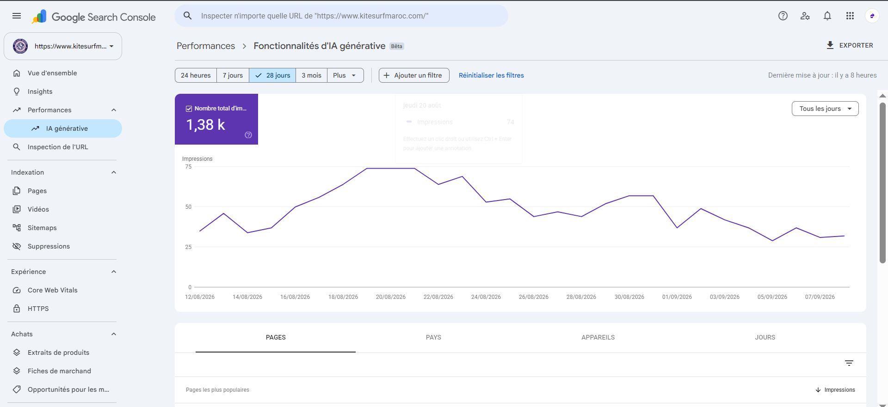
Task: Select the 7 jours date range
Action: coord(233,75)
